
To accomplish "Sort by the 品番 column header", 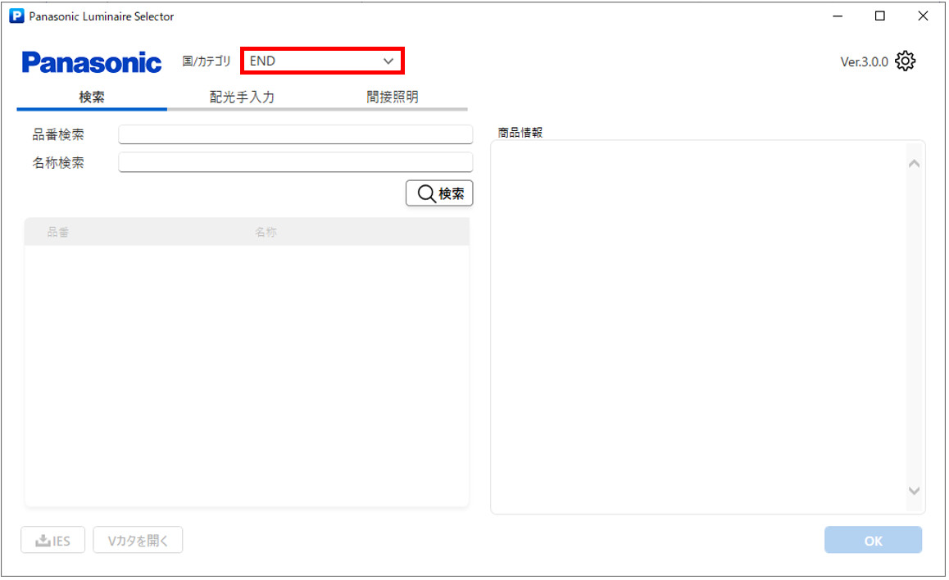I will coord(57,233).
